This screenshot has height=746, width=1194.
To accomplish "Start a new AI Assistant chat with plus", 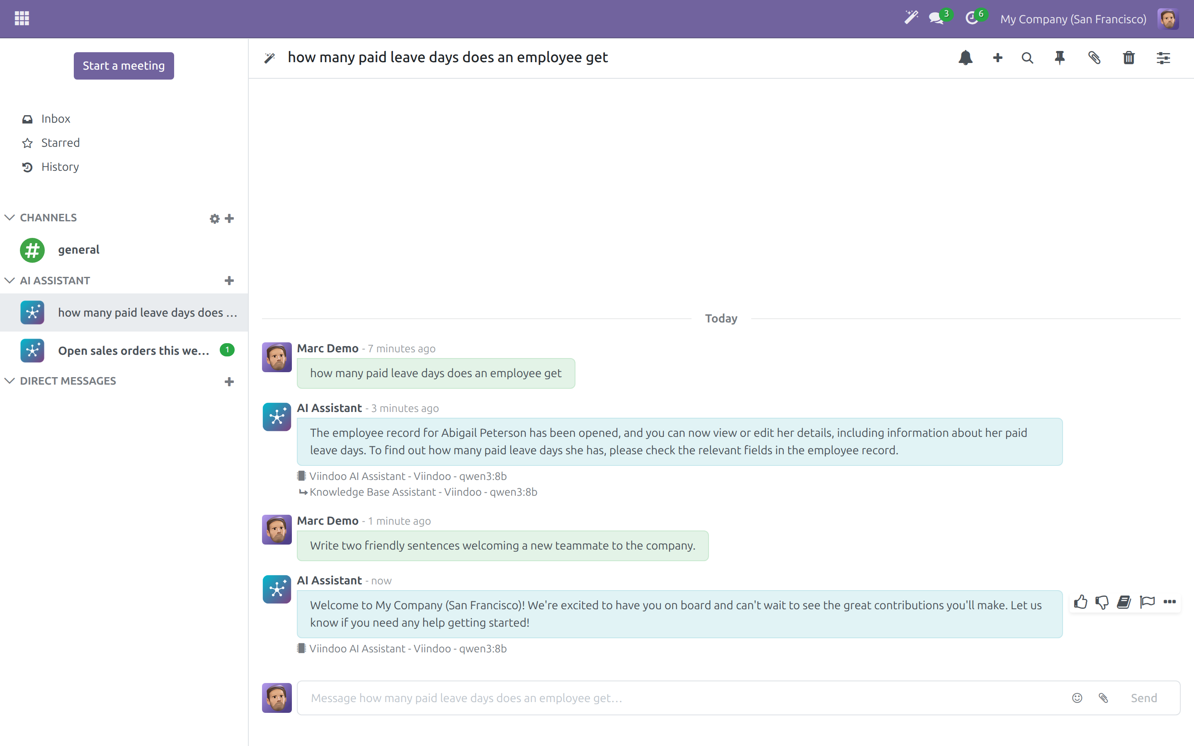I will pyautogui.click(x=229, y=281).
